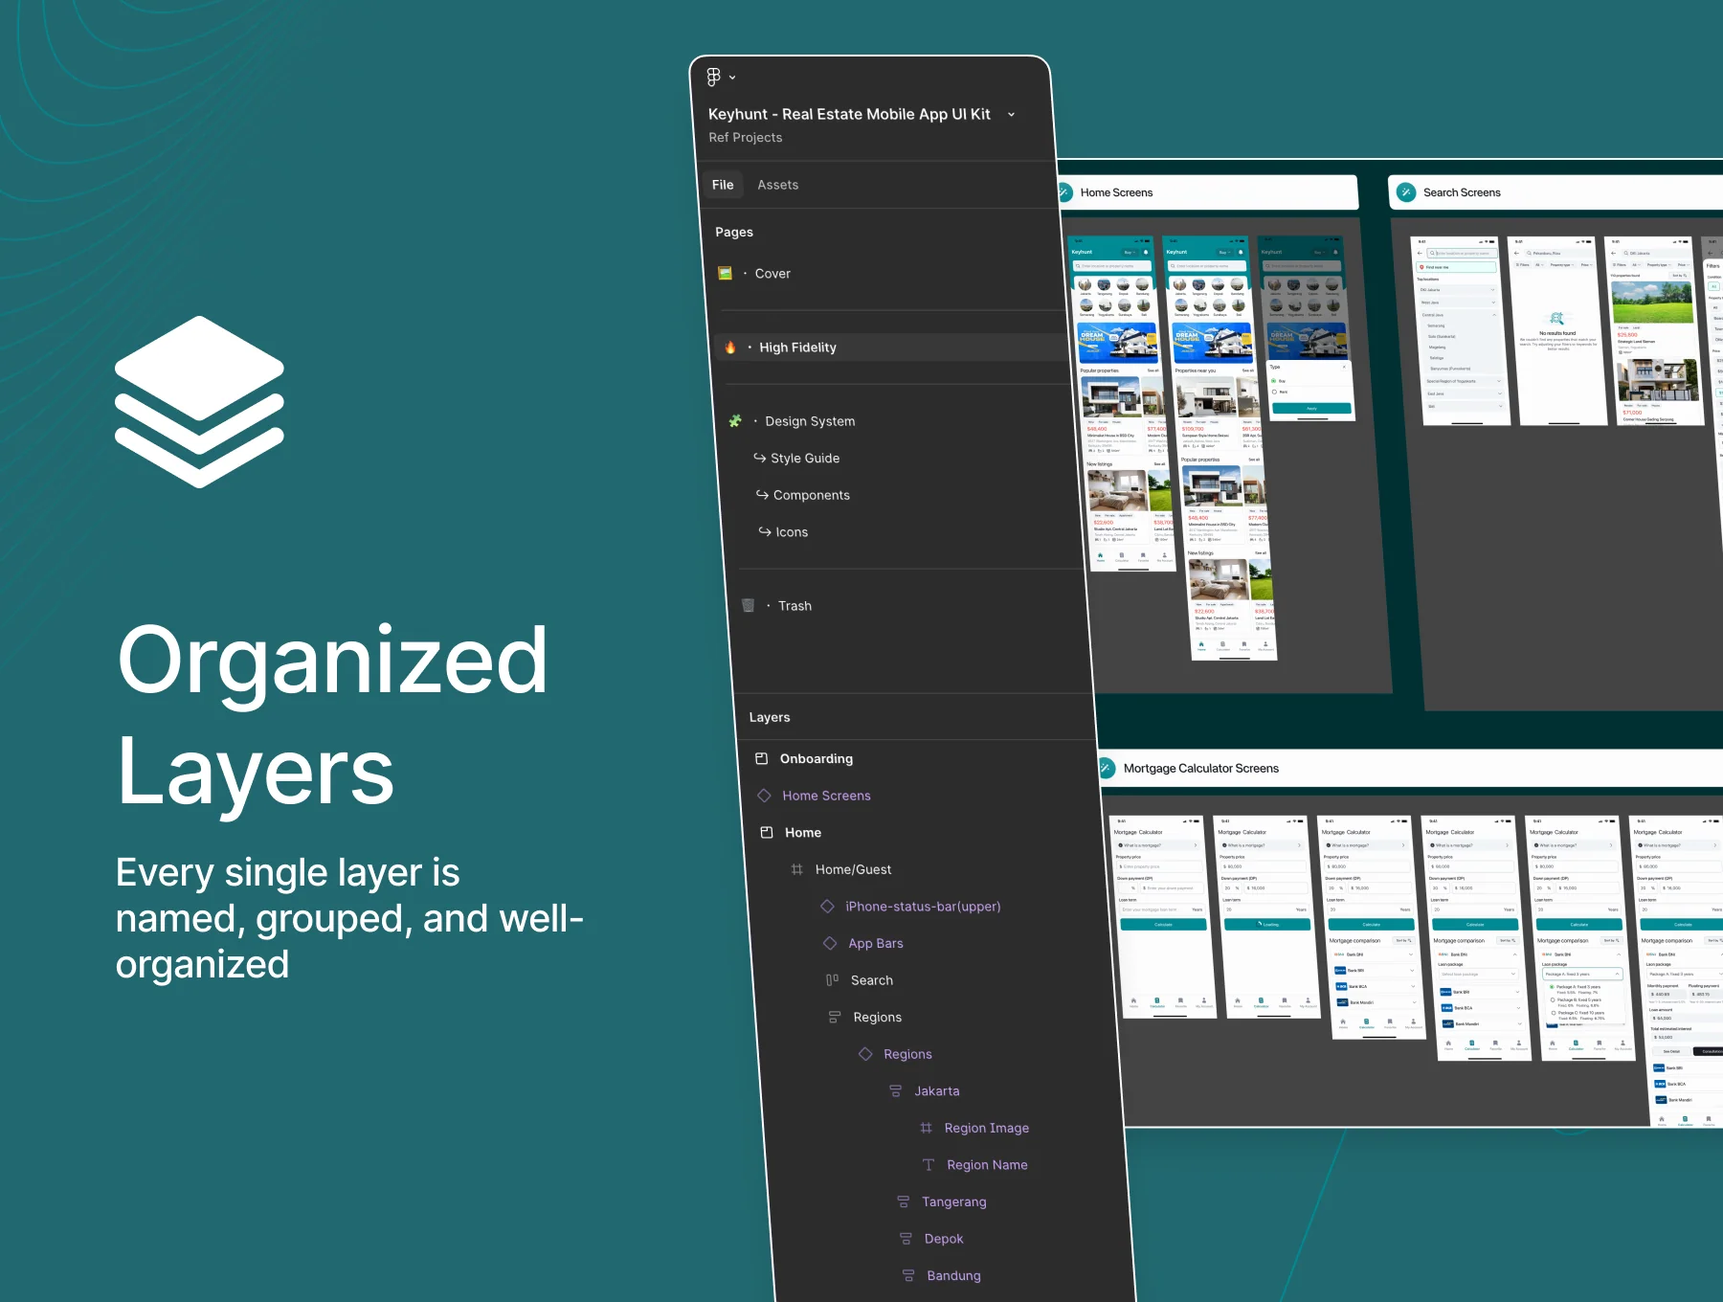Click the auto-layout icon beside Depok
Screen dimensions: 1723x1302
[906, 1239]
